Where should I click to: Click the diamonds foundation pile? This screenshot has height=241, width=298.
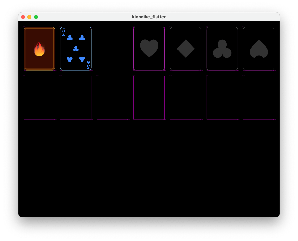[186, 49]
